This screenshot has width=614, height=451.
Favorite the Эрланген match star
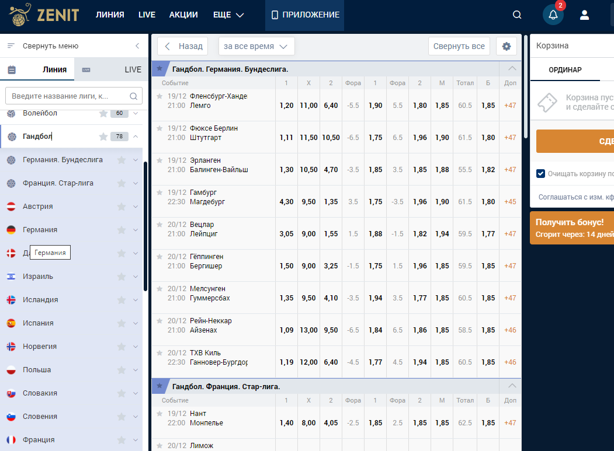tap(159, 160)
